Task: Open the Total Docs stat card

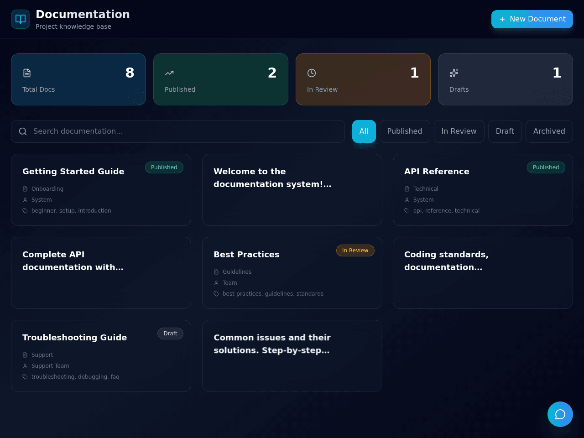Action: (x=78, y=79)
